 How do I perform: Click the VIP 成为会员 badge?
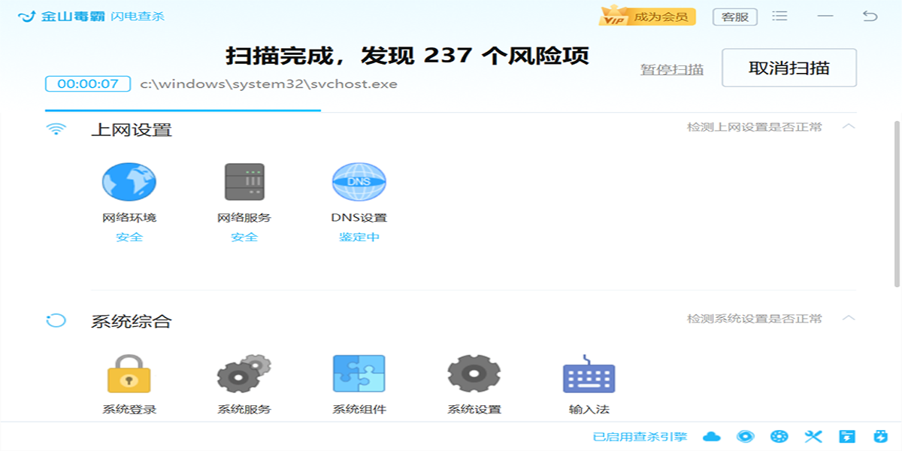(x=647, y=17)
